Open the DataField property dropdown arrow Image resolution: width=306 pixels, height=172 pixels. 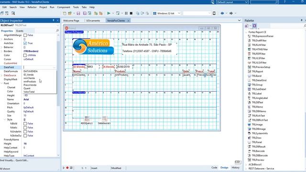point(55,67)
